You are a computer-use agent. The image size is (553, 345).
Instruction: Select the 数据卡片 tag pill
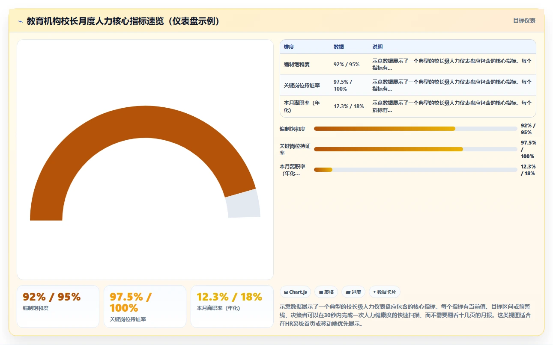[385, 292]
